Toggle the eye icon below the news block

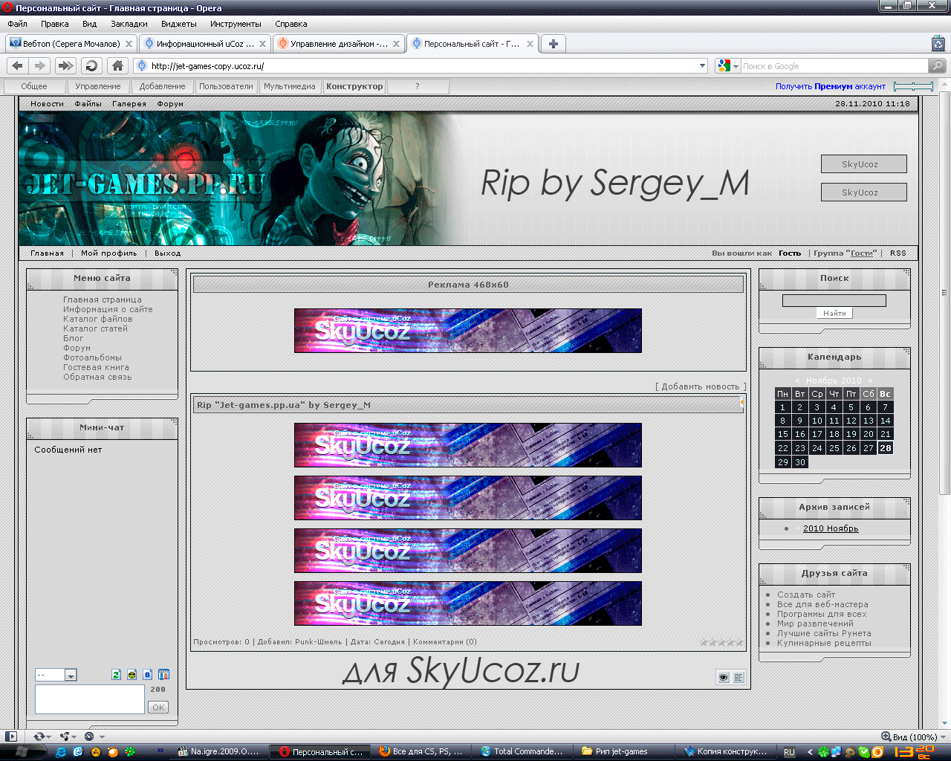click(723, 677)
